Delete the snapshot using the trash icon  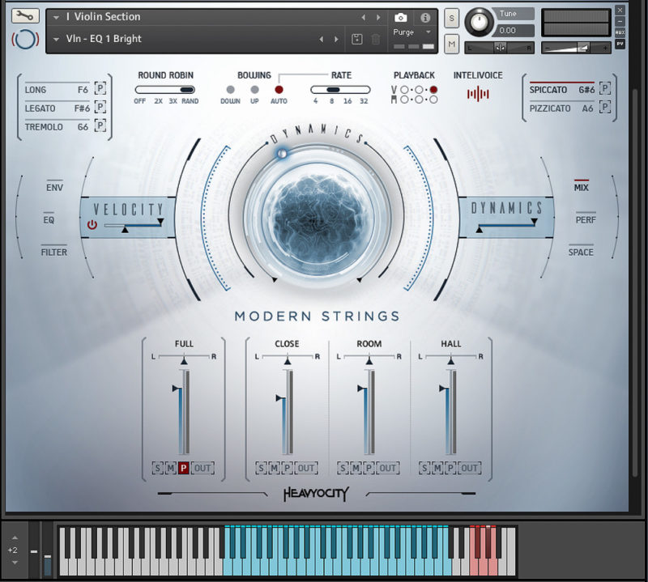(376, 39)
